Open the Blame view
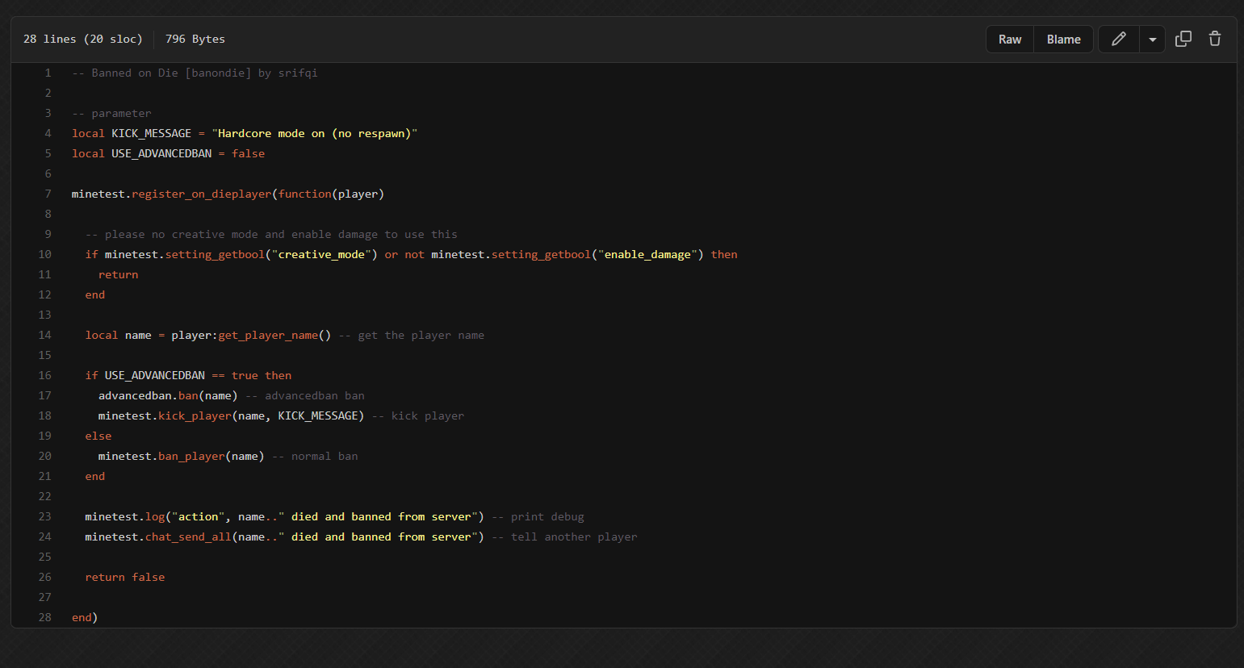The image size is (1244, 668). (x=1063, y=40)
